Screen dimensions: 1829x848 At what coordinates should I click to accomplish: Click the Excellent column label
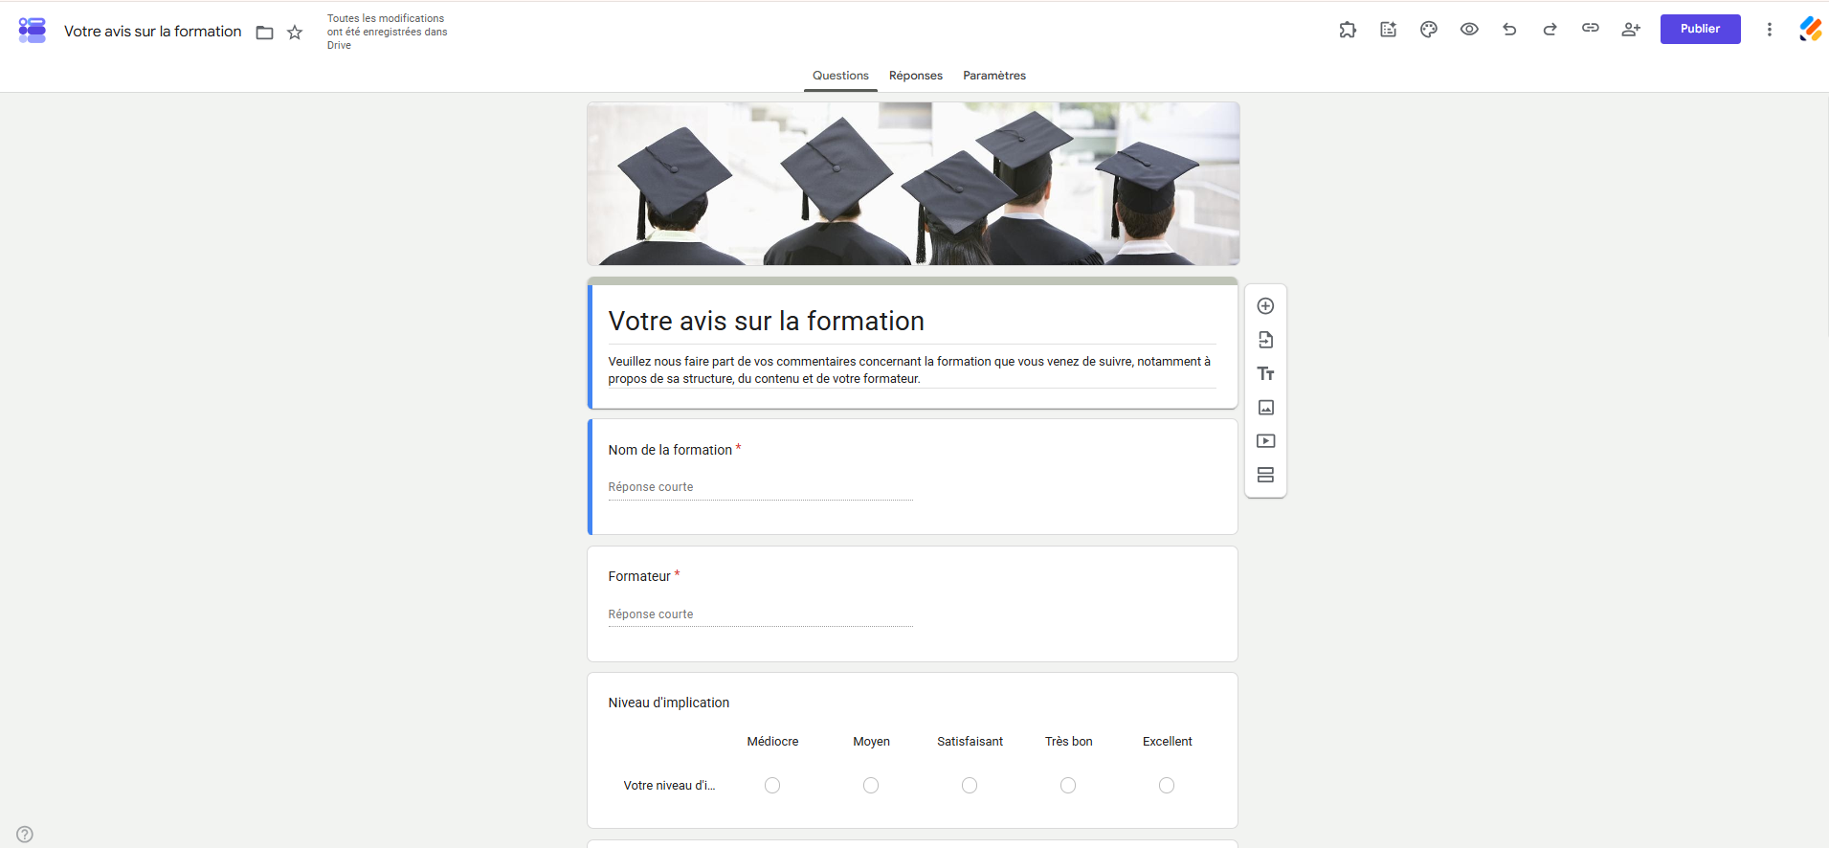coord(1168,742)
